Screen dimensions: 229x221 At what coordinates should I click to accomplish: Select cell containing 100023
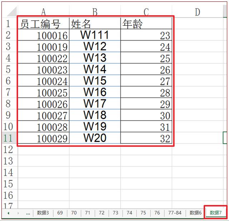(43, 69)
